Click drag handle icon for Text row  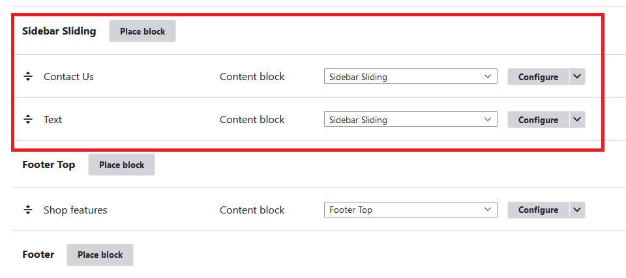28,120
